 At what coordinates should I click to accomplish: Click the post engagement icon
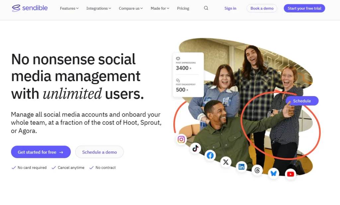pyautogui.click(x=178, y=80)
